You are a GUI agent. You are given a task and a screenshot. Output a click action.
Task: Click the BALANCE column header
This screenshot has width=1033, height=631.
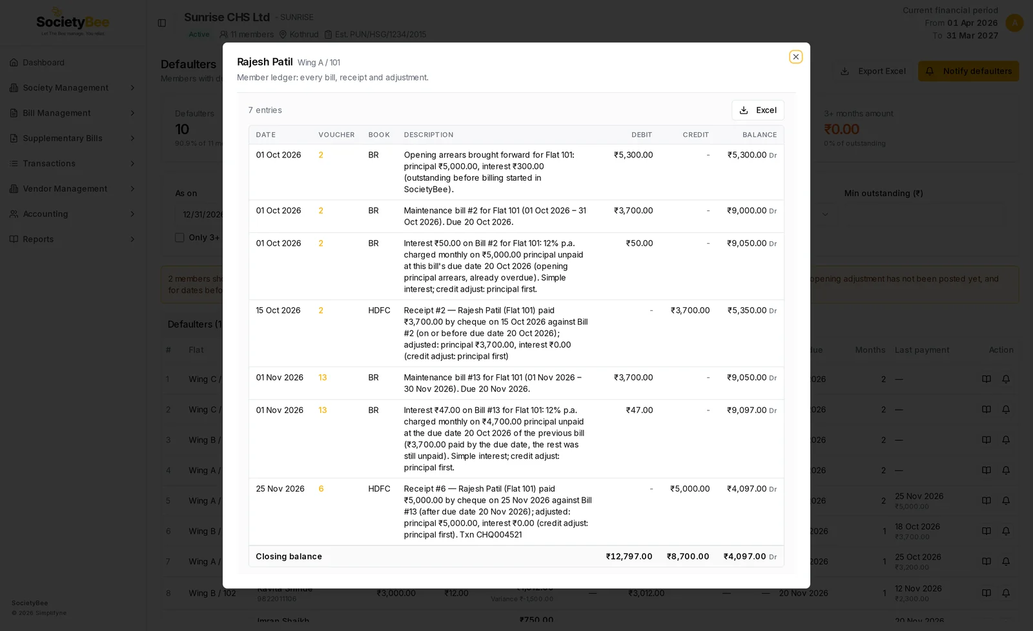[x=759, y=135]
